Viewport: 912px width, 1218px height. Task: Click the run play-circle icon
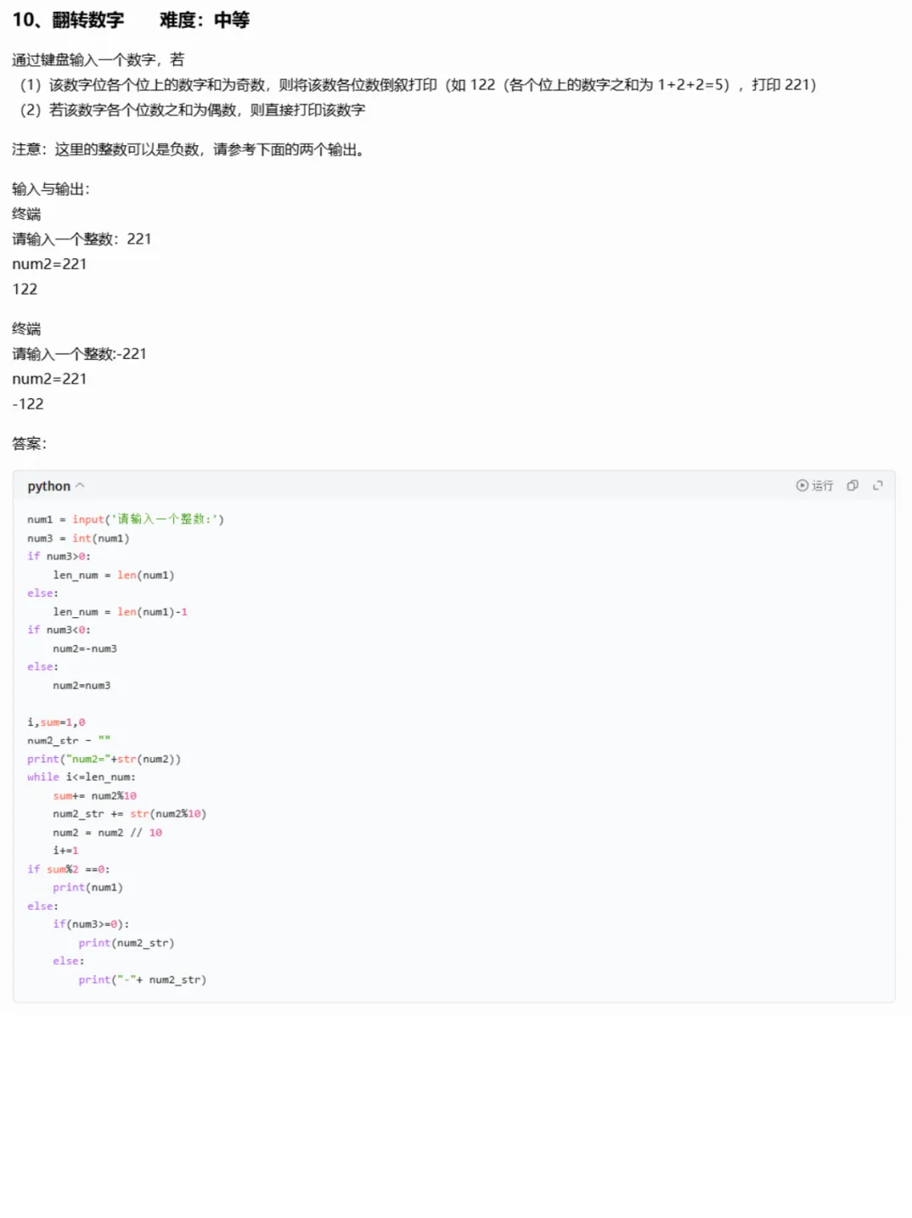(x=801, y=485)
